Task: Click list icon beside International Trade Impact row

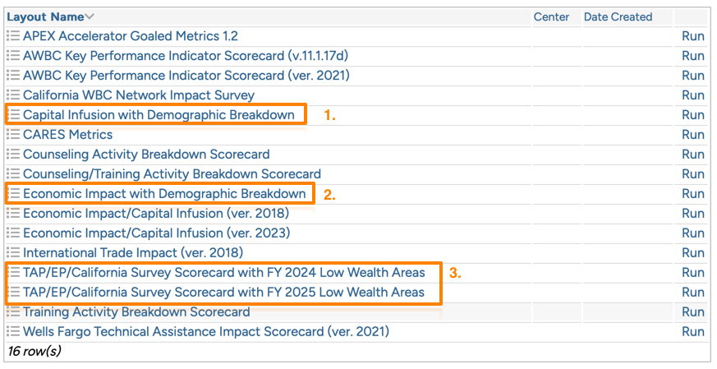Action: click(13, 253)
